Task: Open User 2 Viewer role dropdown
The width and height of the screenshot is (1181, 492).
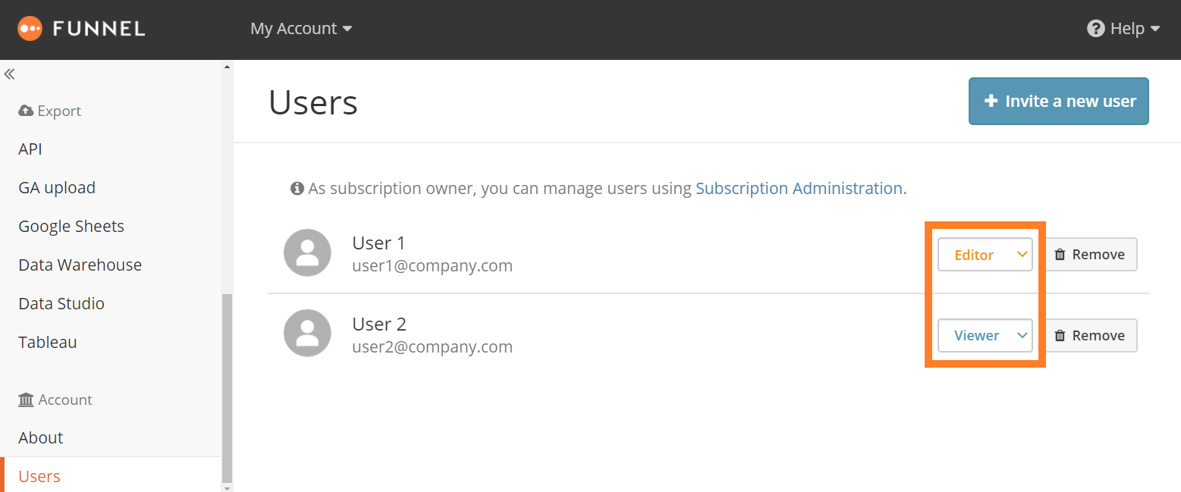Action: coord(985,335)
